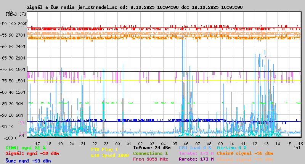The height and width of the screenshot is (164, 305).
Task: Click the '-70 60 180M' y-axis label
Action: point(13,69)
